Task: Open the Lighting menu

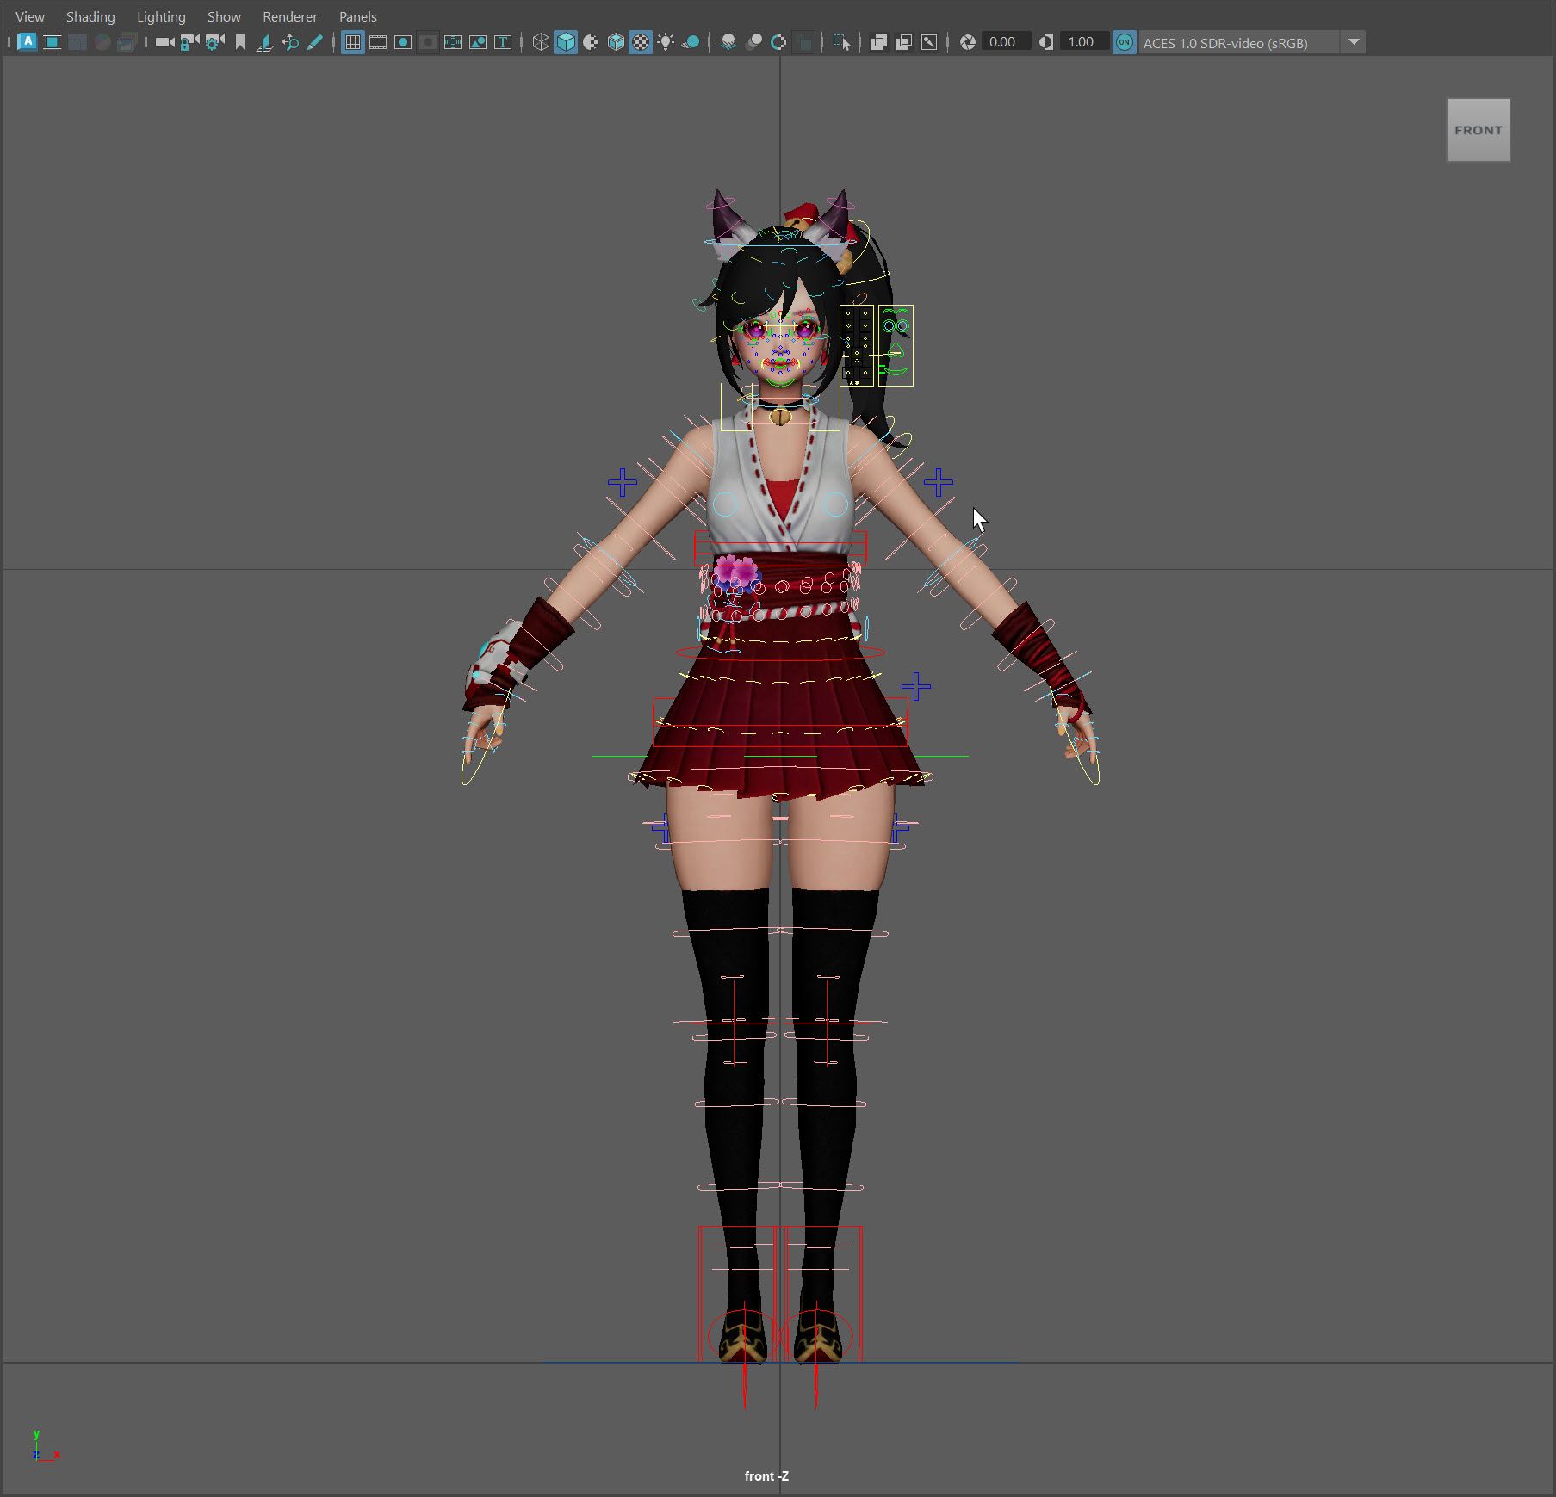Action: click(x=161, y=16)
